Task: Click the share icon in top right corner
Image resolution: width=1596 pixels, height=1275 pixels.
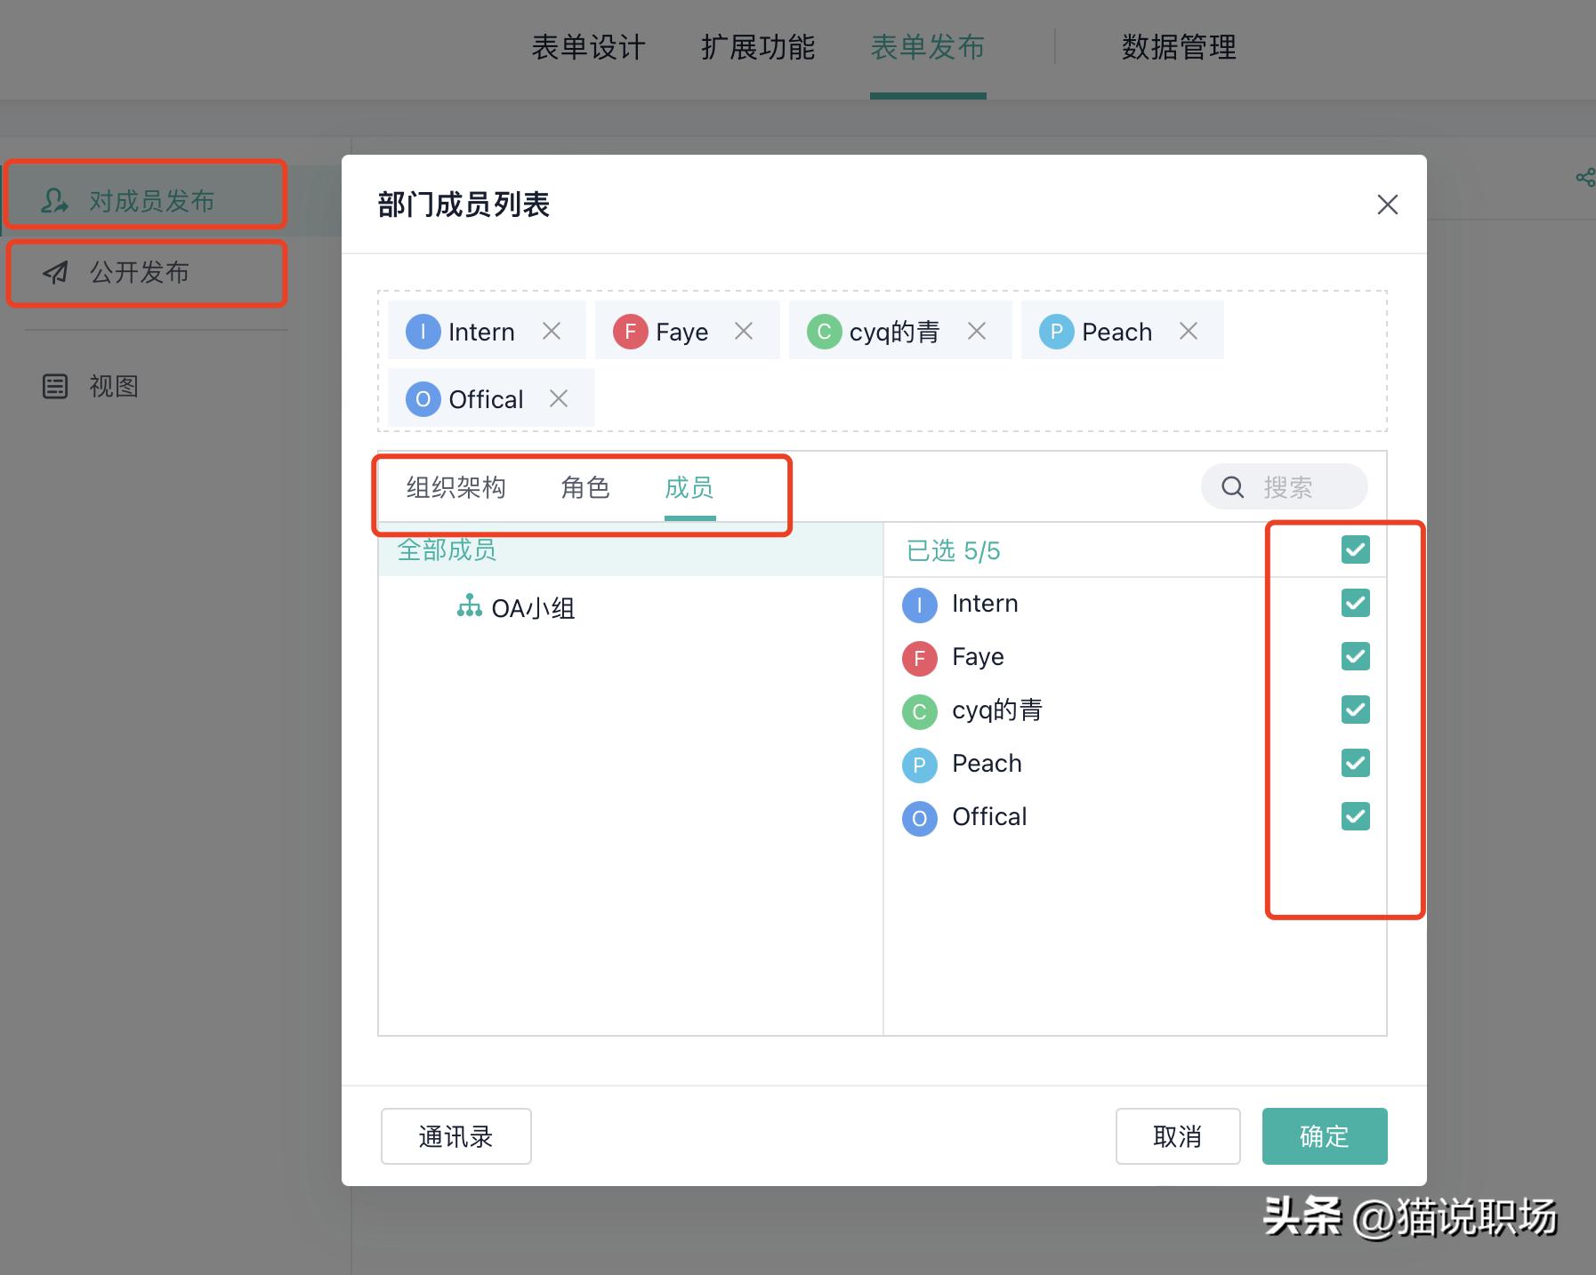Action: coord(1584,176)
